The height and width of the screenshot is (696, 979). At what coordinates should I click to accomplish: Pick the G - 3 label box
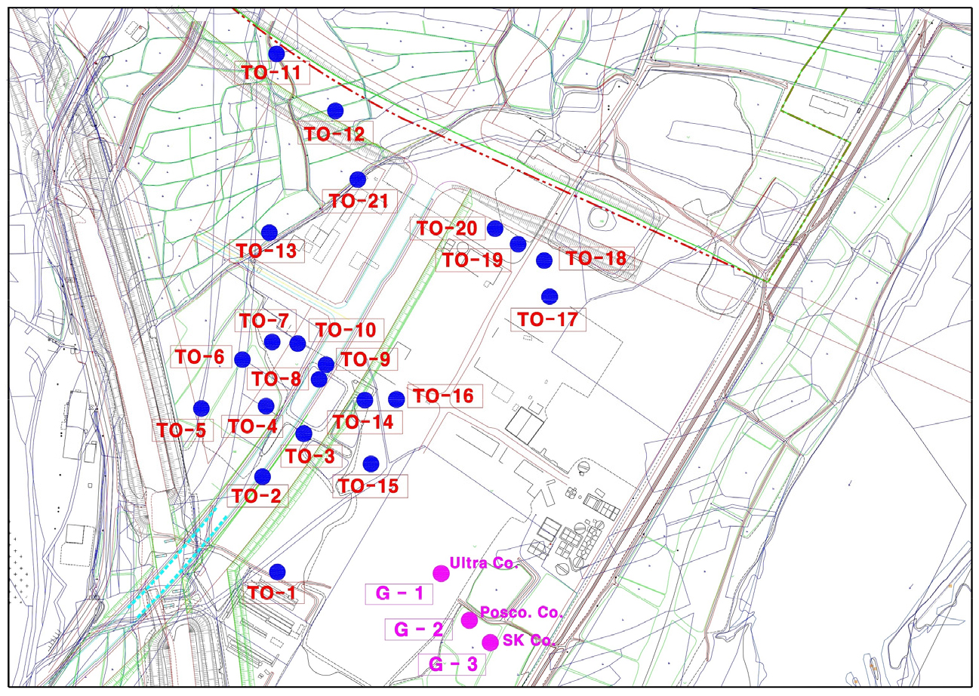point(451,664)
